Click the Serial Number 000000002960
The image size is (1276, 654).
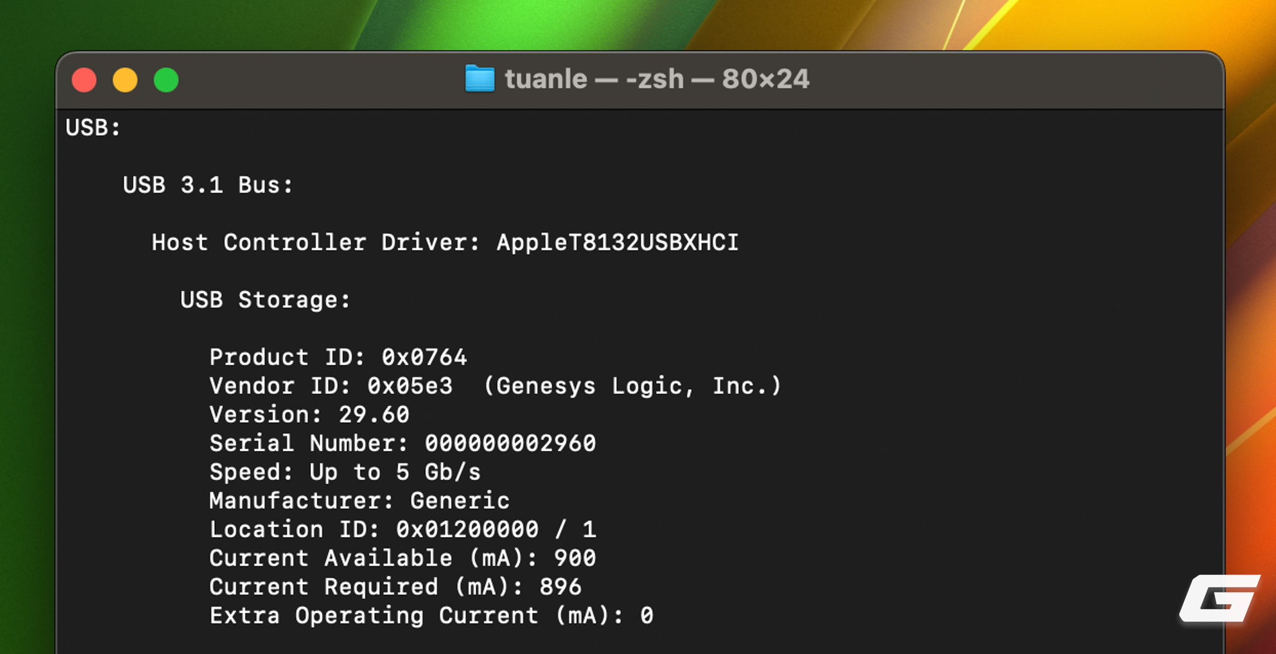(510, 443)
